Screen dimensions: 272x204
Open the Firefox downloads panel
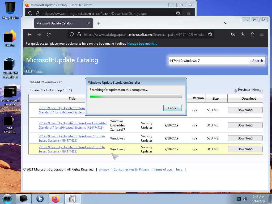pyautogui.click(x=243, y=34)
